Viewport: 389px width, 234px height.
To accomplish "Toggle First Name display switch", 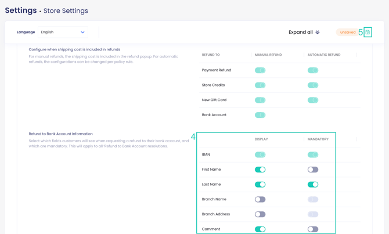I will [260, 170].
